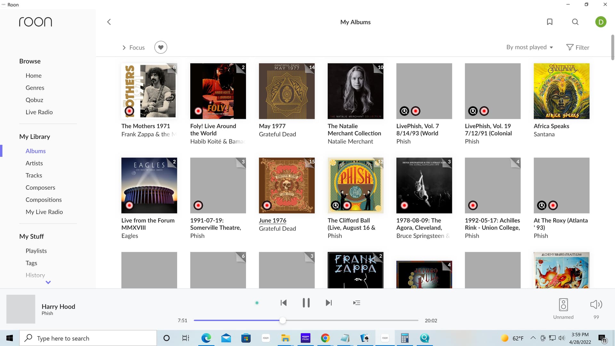This screenshot has width=615, height=346.
Task: Click the Windows taskbar search box
Action: [88, 338]
